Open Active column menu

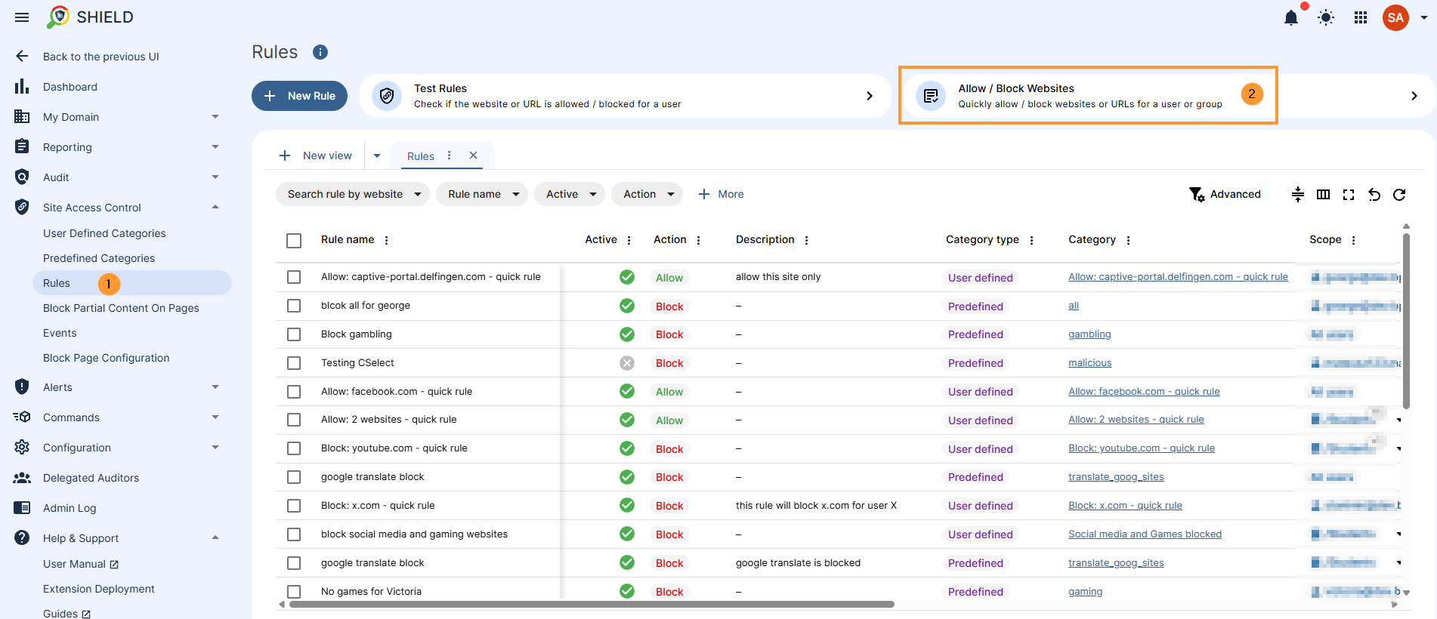629,240
